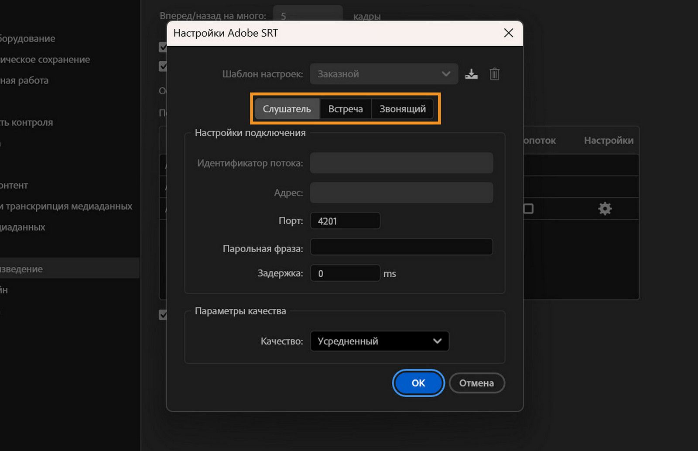Click the Настройки column header
The width and height of the screenshot is (698, 451).
tap(609, 141)
